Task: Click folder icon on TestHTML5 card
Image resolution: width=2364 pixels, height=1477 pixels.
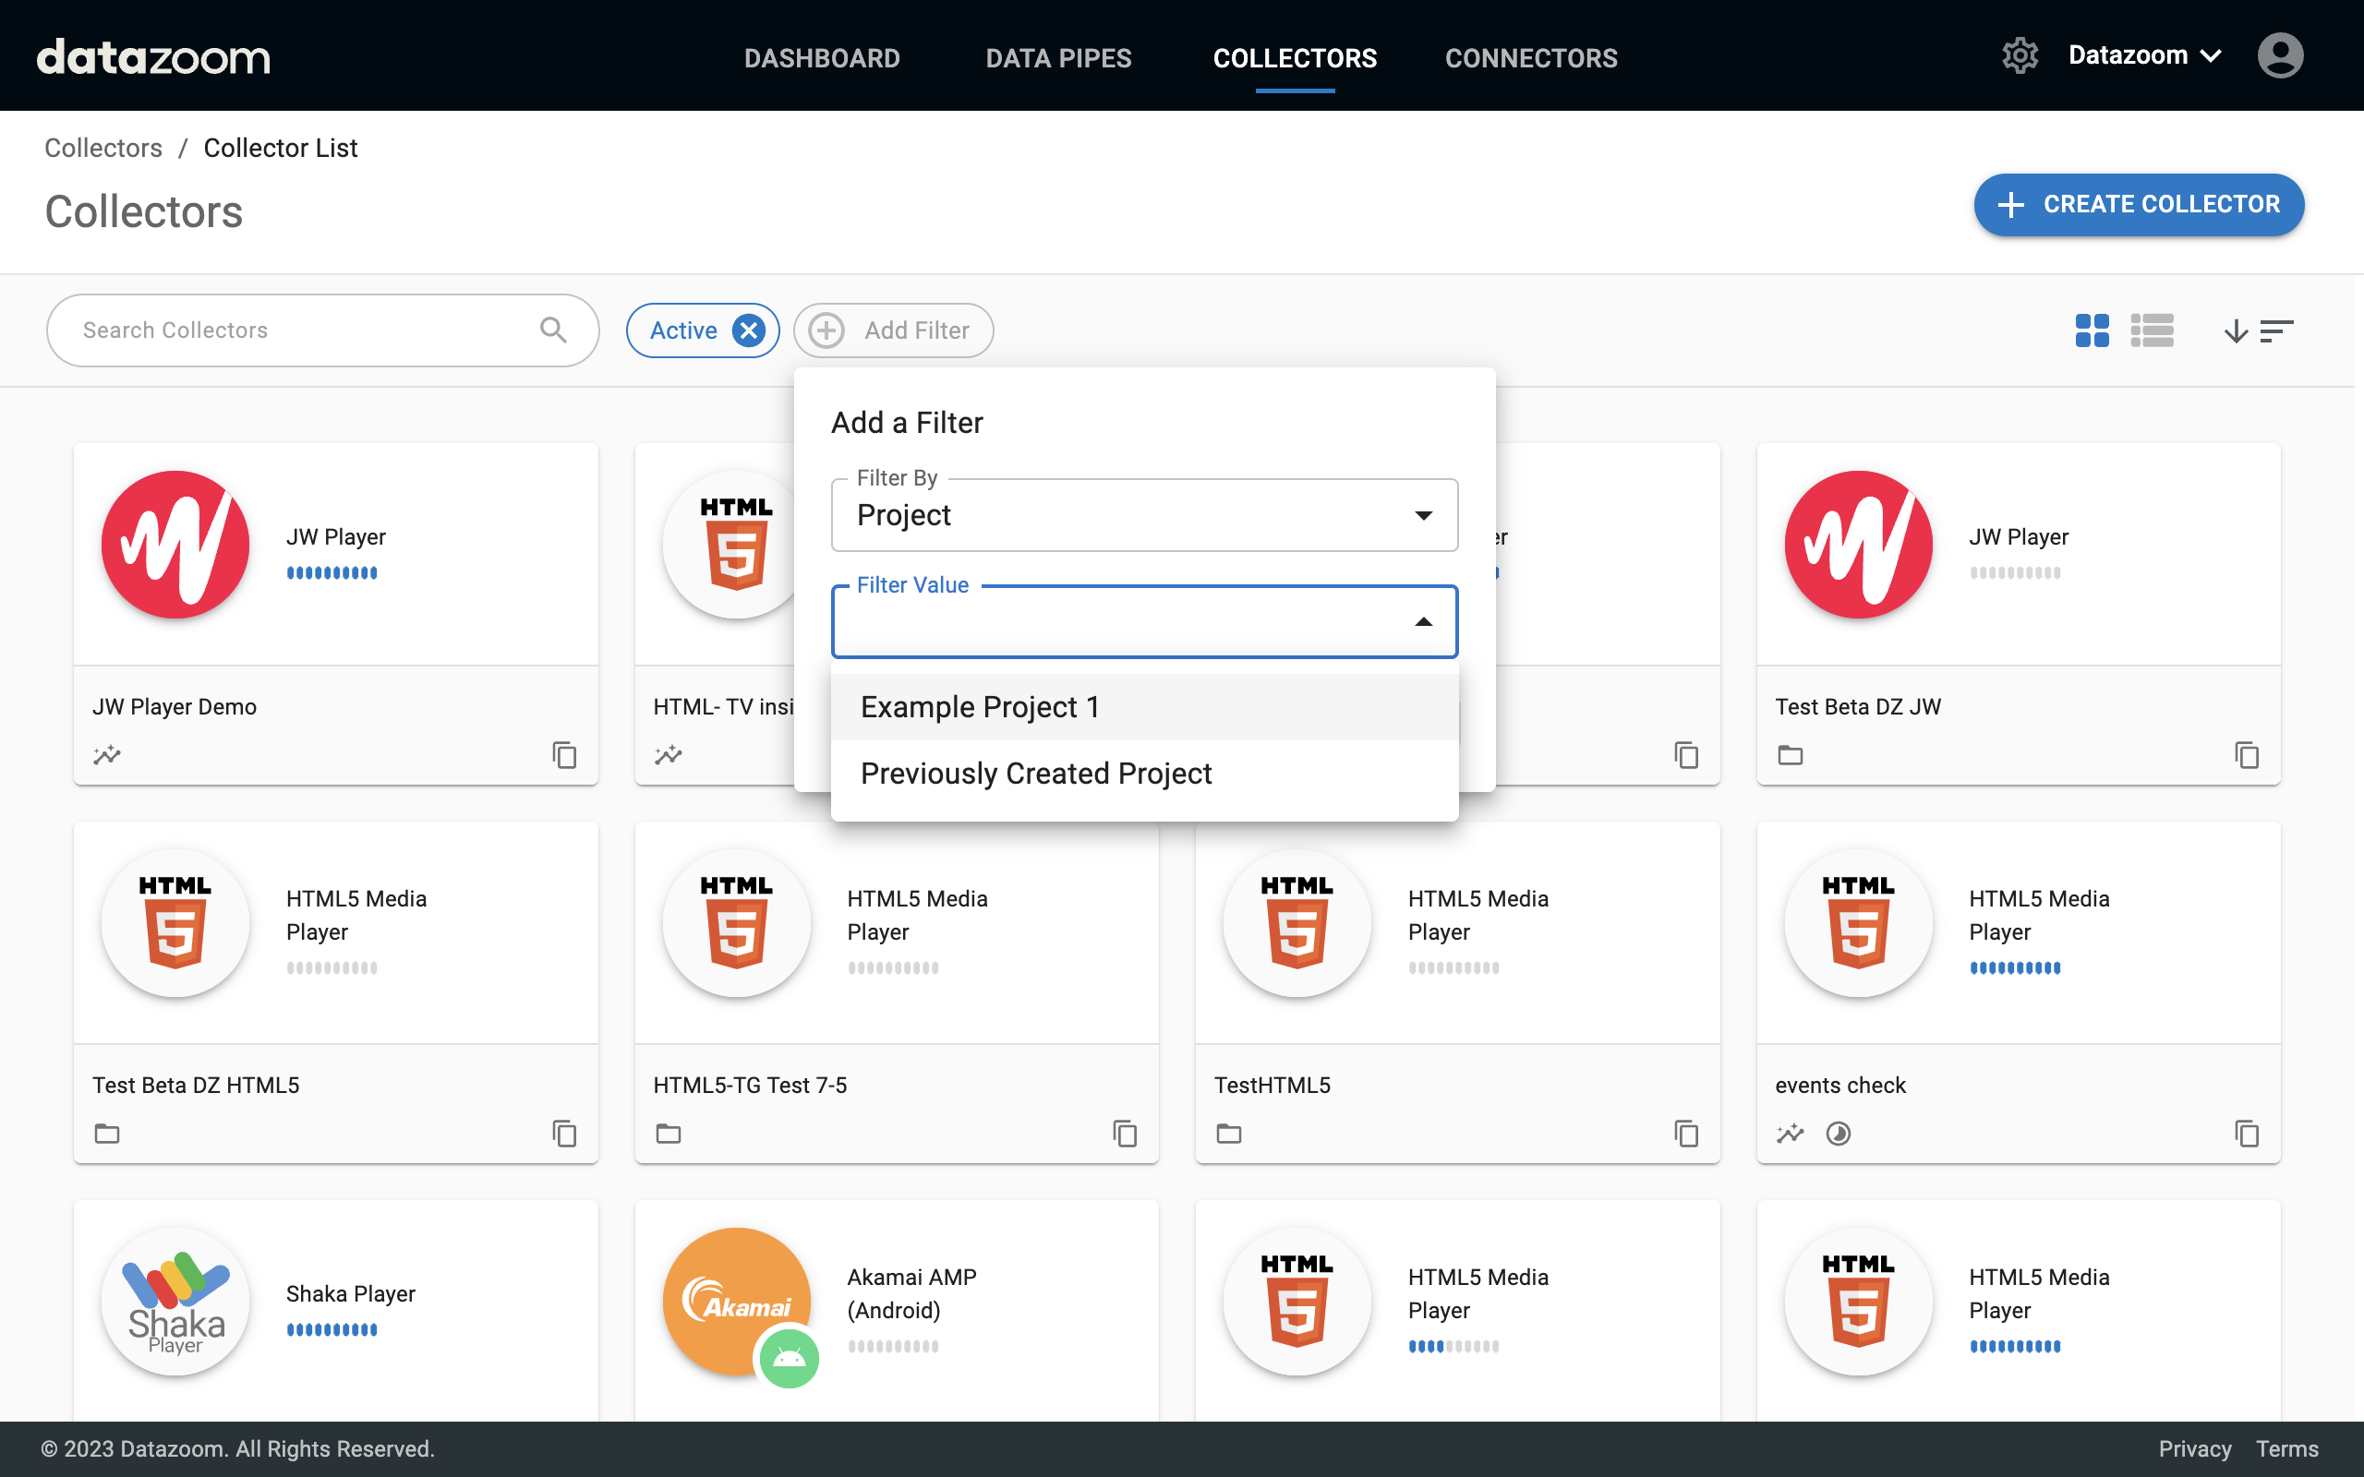Action: (x=1229, y=1134)
